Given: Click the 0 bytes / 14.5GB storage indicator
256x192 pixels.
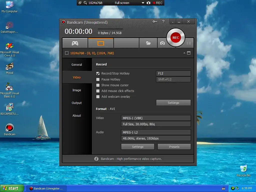Looking at the screenshot, I should [110, 33].
